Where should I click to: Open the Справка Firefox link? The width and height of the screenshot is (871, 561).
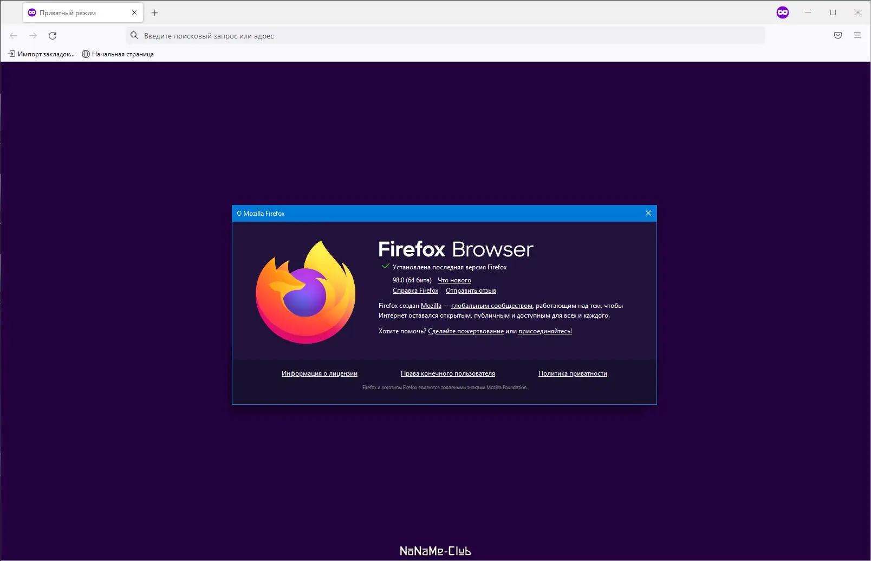pos(415,291)
